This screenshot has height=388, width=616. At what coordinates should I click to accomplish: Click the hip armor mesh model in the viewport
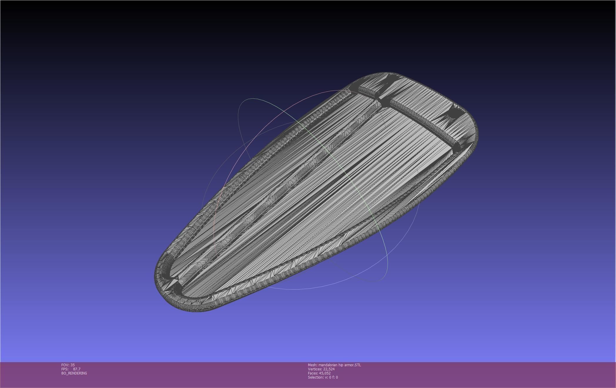coord(316,193)
